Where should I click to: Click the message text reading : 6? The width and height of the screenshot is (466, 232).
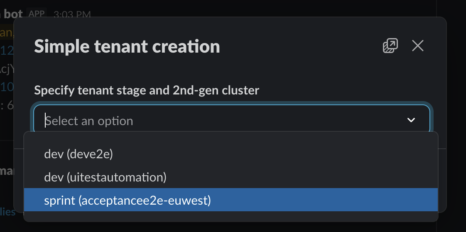point(7,106)
